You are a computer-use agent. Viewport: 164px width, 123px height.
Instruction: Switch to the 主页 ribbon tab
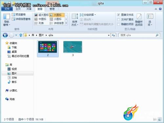[18, 9]
